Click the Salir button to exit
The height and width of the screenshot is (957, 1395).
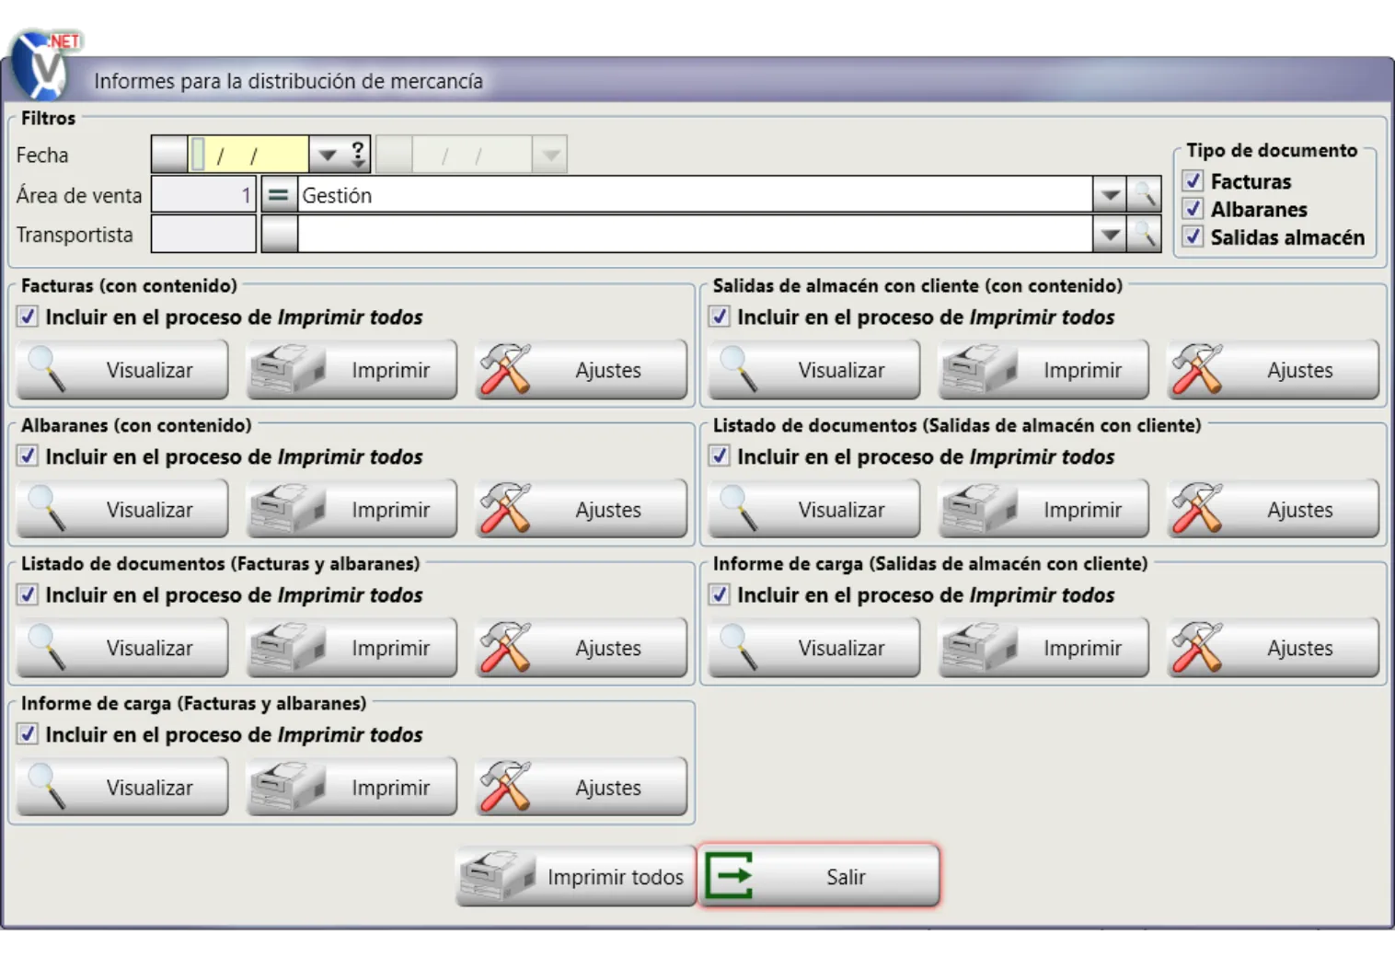[x=819, y=877]
